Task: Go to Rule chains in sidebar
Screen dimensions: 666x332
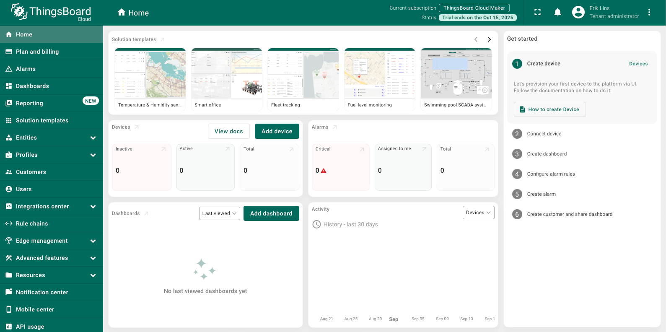Action: tap(32, 223)
